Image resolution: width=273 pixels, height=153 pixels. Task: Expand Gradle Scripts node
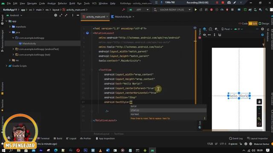pos(6,66)
